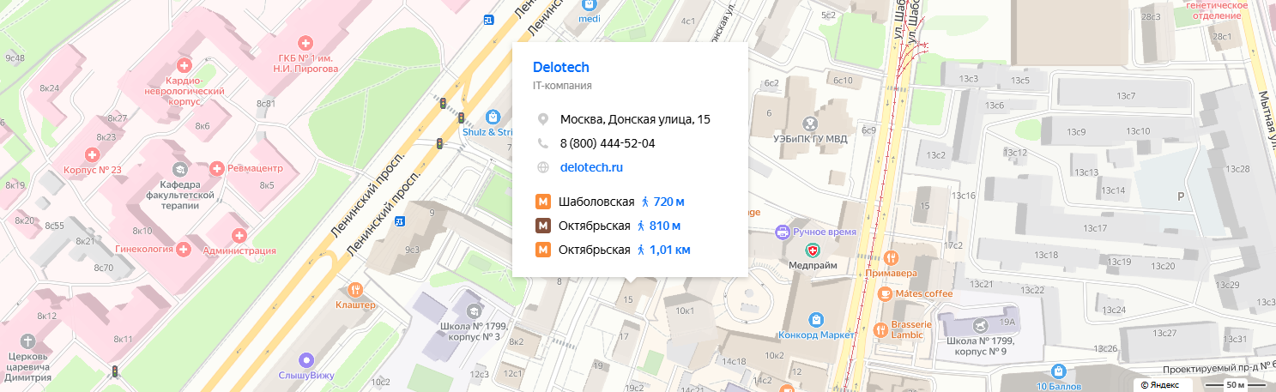Select the Ручное время marker icon
The width and height of the screenshot is (1276, 392).
click(x=782, y=232)
